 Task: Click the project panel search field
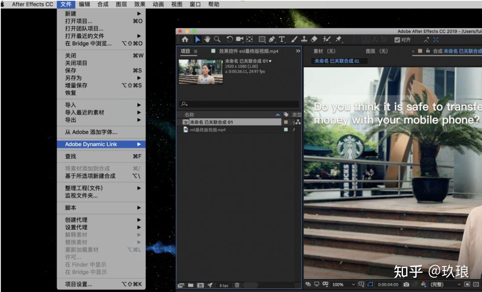[239, 104]
